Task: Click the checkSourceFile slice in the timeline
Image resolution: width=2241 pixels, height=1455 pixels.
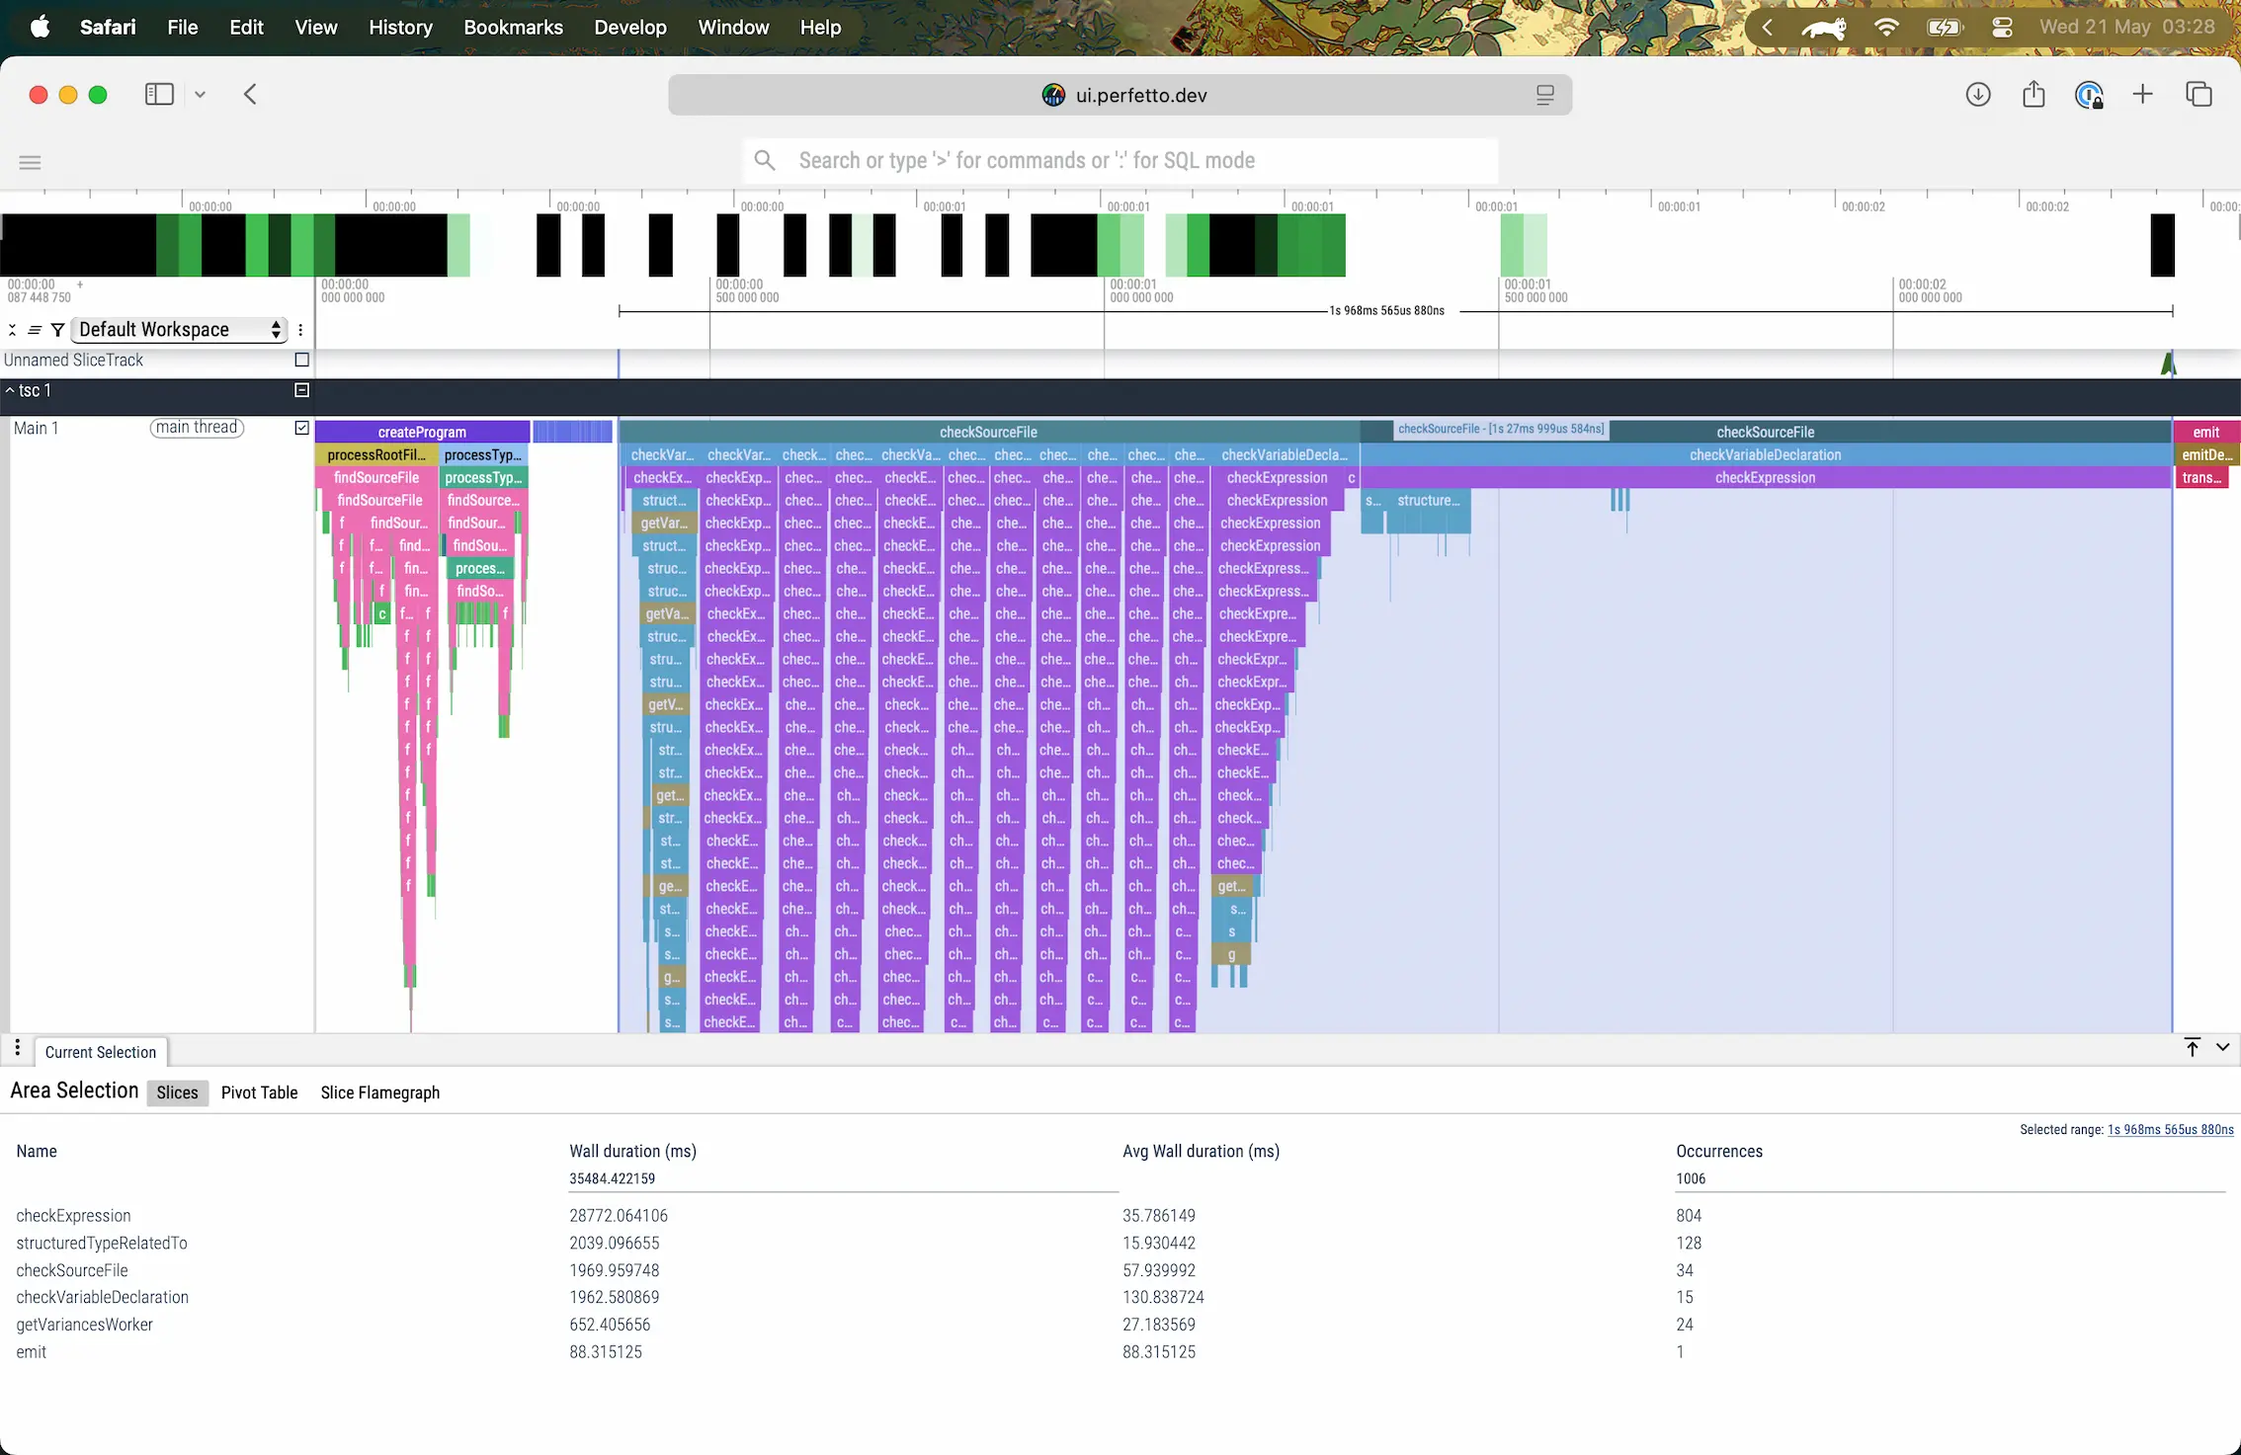Action: click(988, 432)
